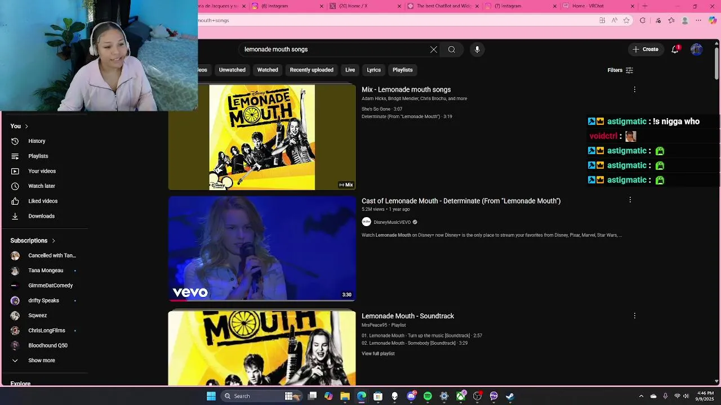
Task: Open the Copilot icon in browser toolbar
Action: coord(713,20)
